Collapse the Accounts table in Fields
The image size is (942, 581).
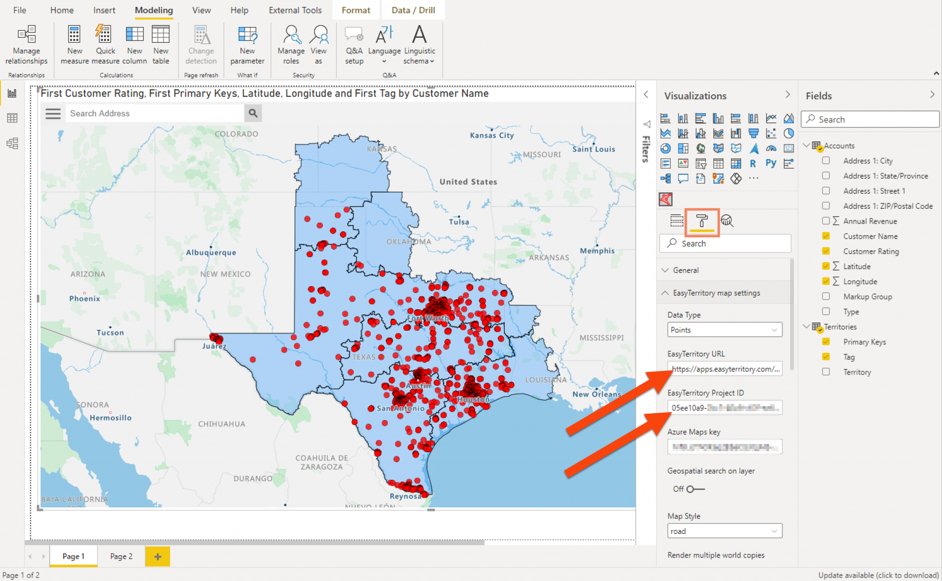[x=807, y=145]
